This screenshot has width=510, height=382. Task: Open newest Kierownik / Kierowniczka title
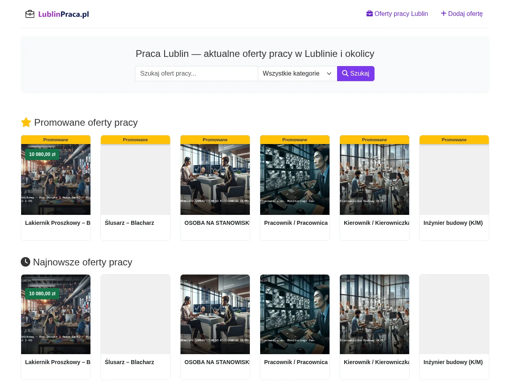(377, 362)
